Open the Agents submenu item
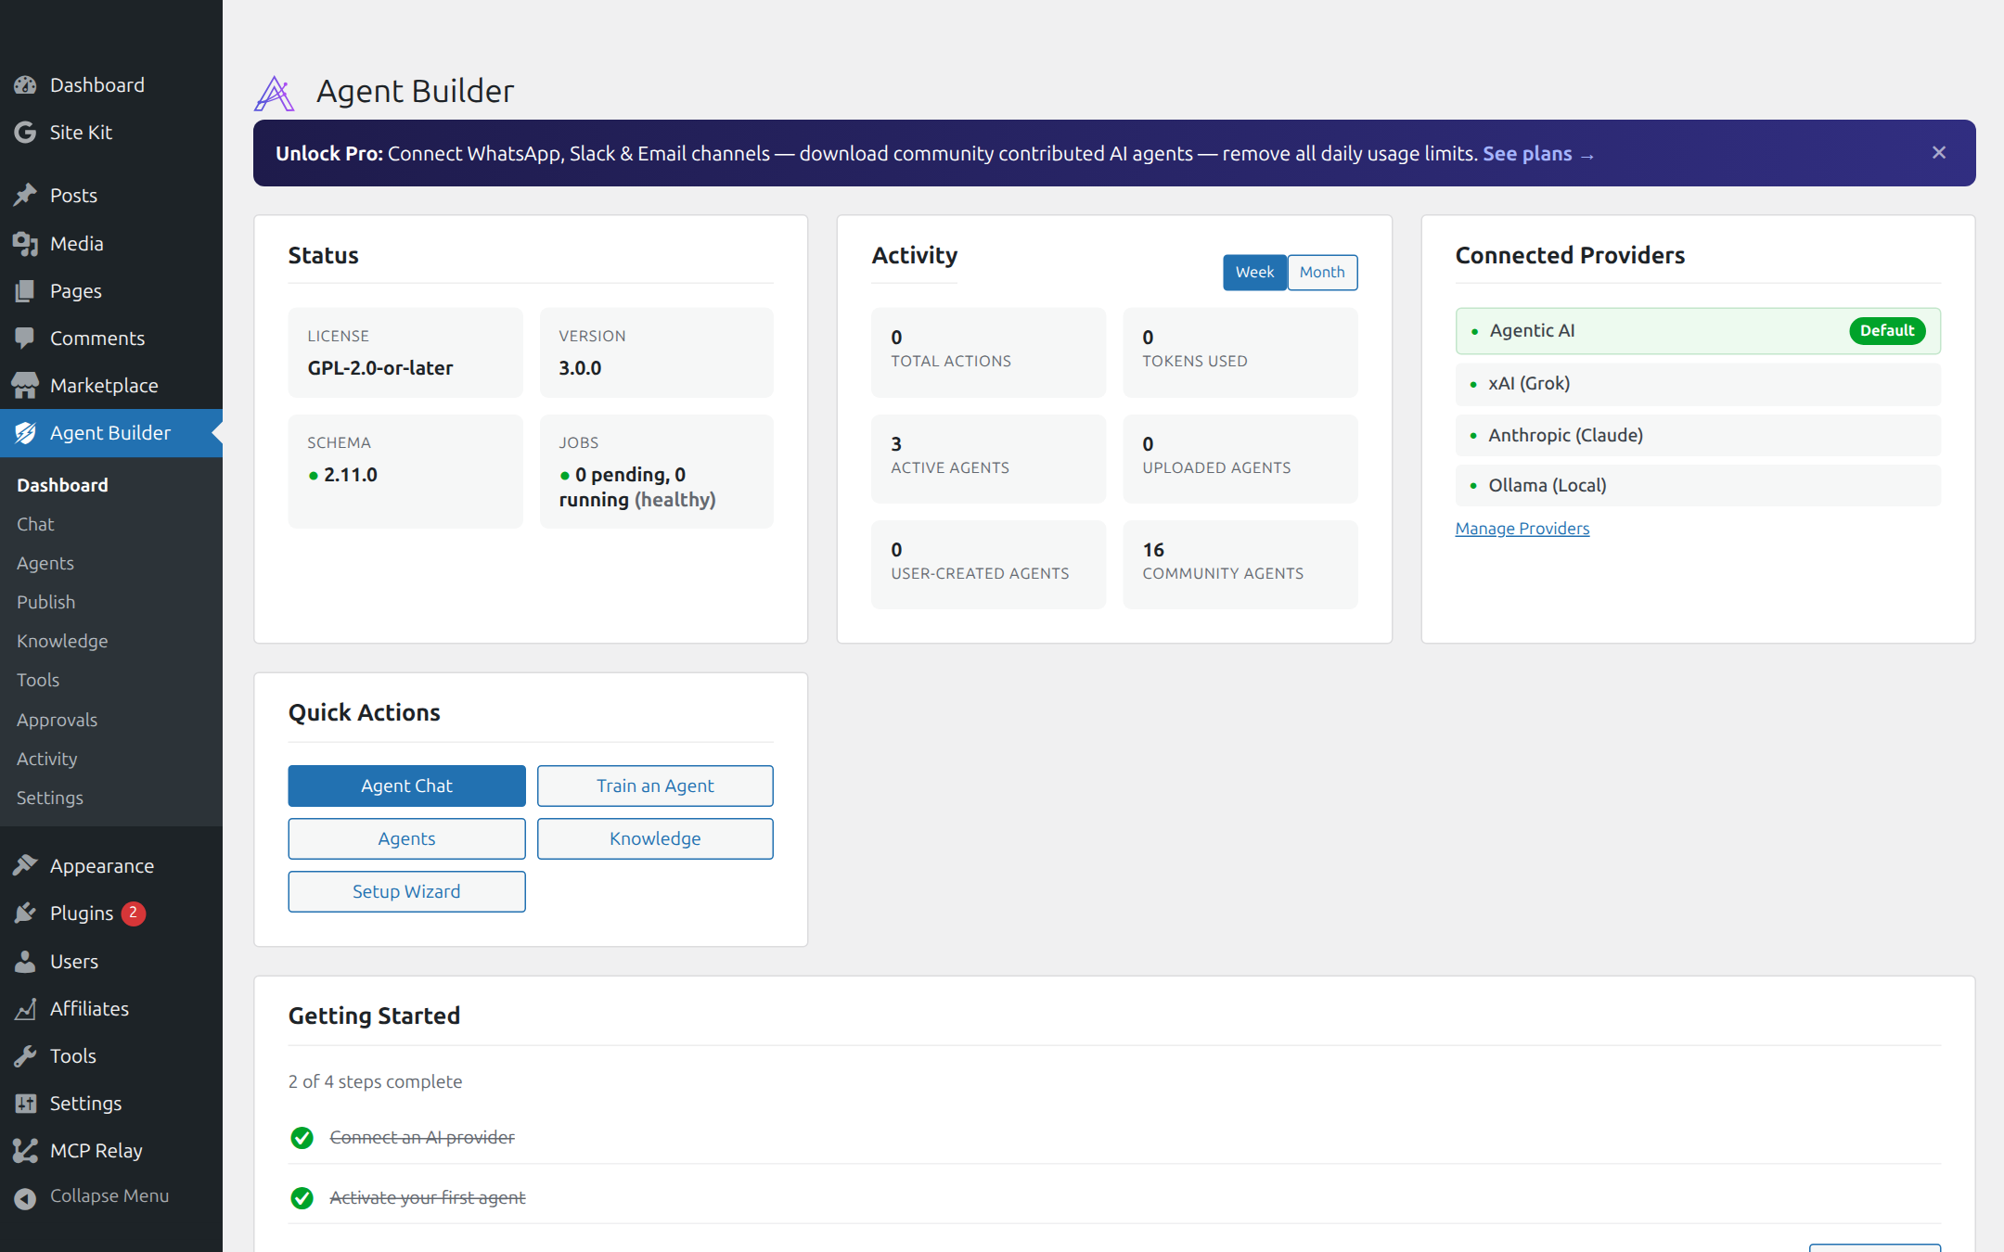The image size is (2004, 1252). pos(45,564)
